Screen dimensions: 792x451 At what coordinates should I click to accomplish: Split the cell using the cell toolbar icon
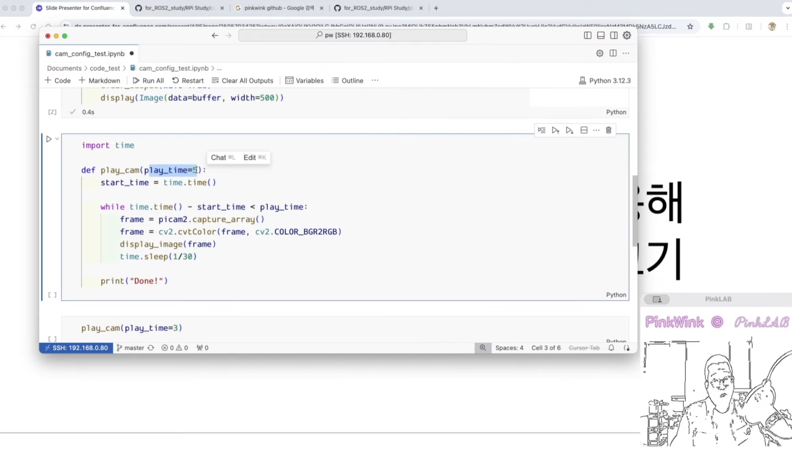(x=584, y=130)
